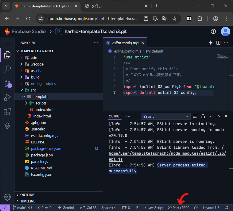Expand the .vscode folder
This screenshot has height=211, width=233.
pos(21,64)
